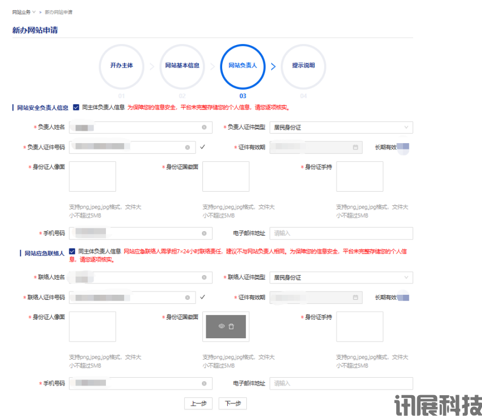
Task: Clear the 负责人姓名 field using its clear icon
Action: click(x=204, y=127)
